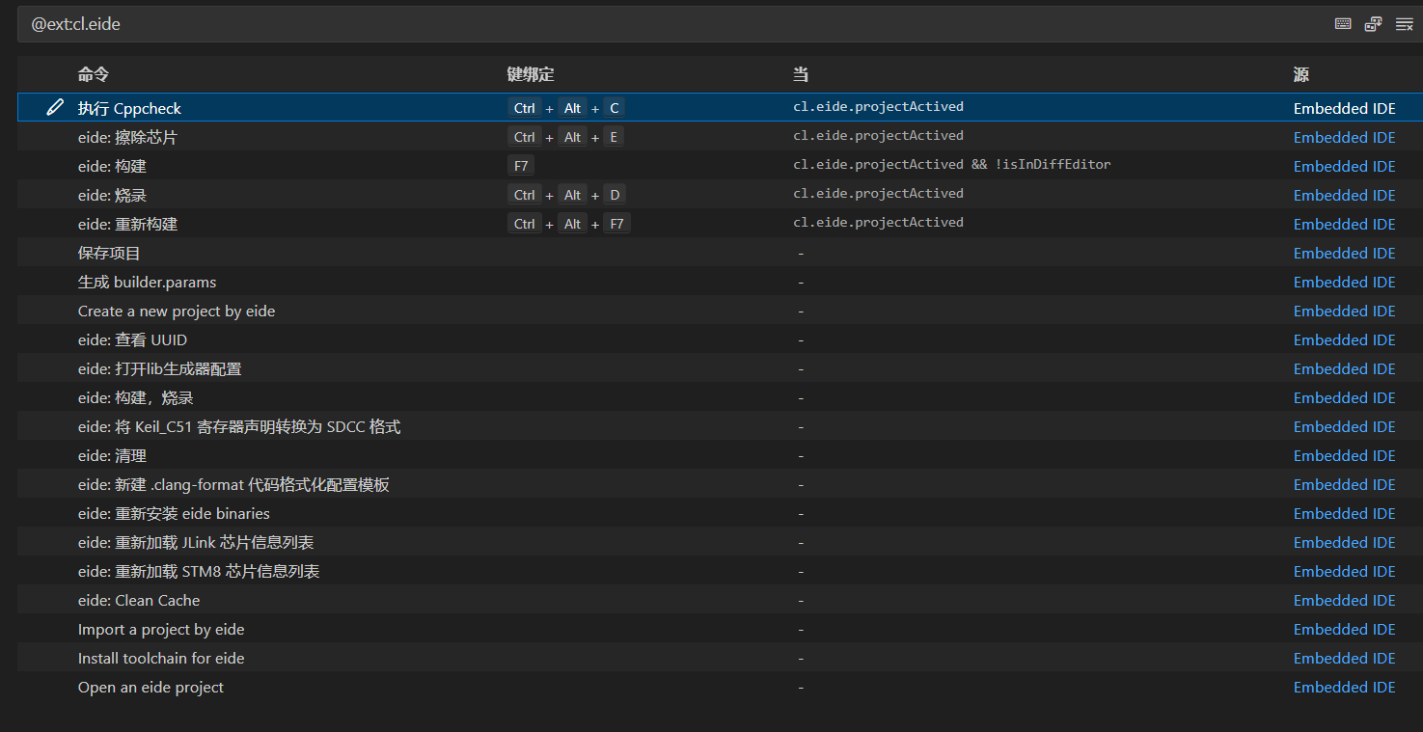Open Embedded IDE link for 执行 Cppcheck
The image size is (1423, 732).
(1344, 108)
